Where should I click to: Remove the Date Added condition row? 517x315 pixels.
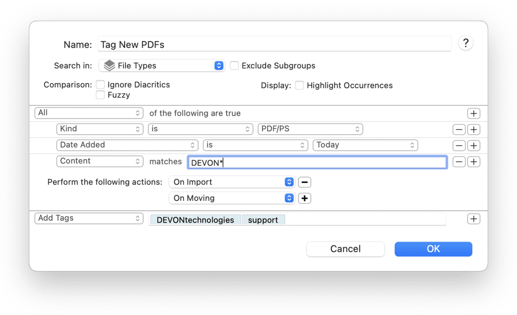(459, 145)
